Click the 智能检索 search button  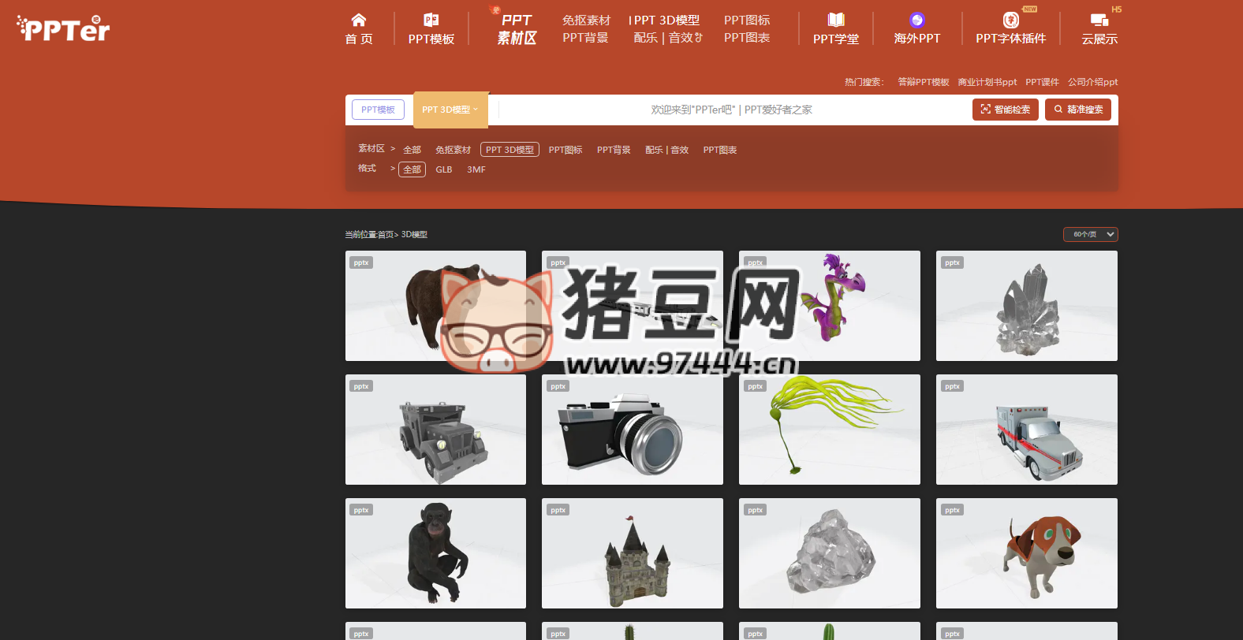(1006, 110)
